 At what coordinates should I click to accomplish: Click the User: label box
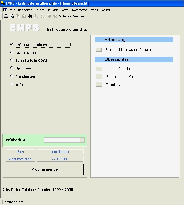click(21, 152)
